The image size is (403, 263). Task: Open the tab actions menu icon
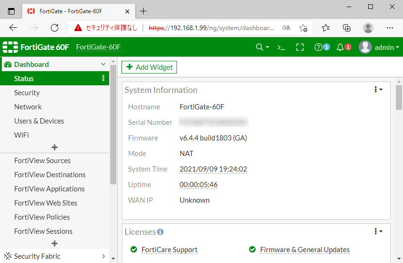pos(11,11)
